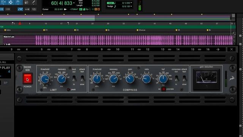Flip the Limit attack fast/slow switch
243x137 pixels.
coord(82,78)
